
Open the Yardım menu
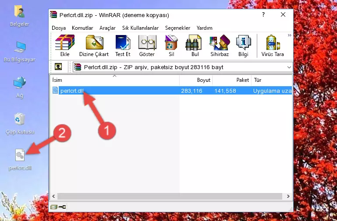[204, 28]
